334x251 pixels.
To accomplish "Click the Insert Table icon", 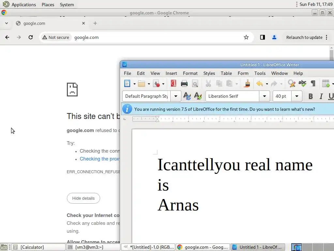I will pyautogui.click(x=326, y=83).
